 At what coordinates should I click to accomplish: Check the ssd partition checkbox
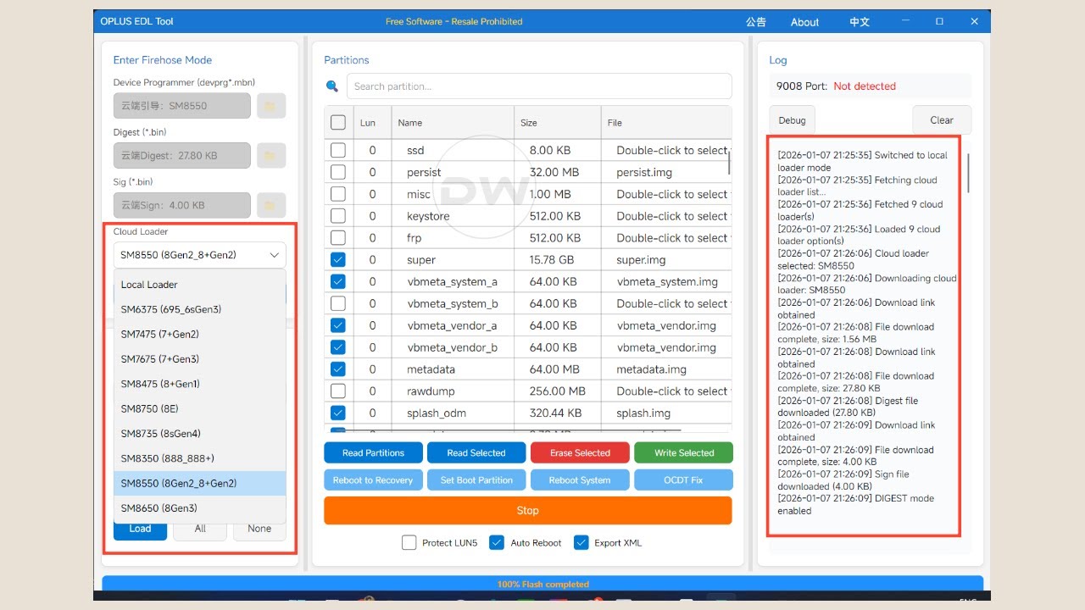coord(338,150)
